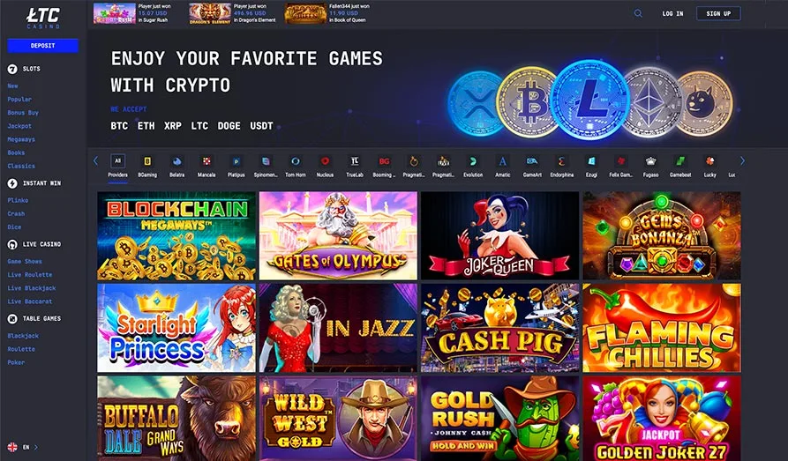Select the Evolution provider icon
Image resolution: width=788 pixels, height=461 pixels.
pos(473,161)
